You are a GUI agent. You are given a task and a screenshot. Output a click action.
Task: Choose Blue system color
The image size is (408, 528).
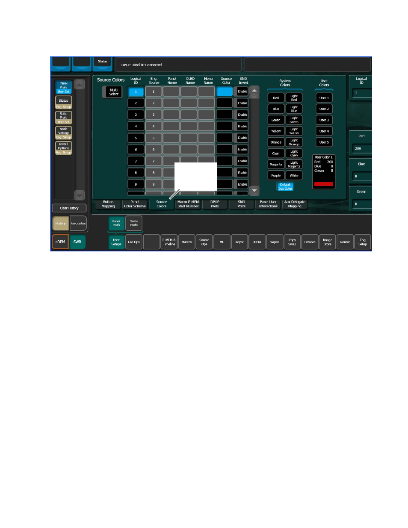pyautogui.click(x=276, y=109)
